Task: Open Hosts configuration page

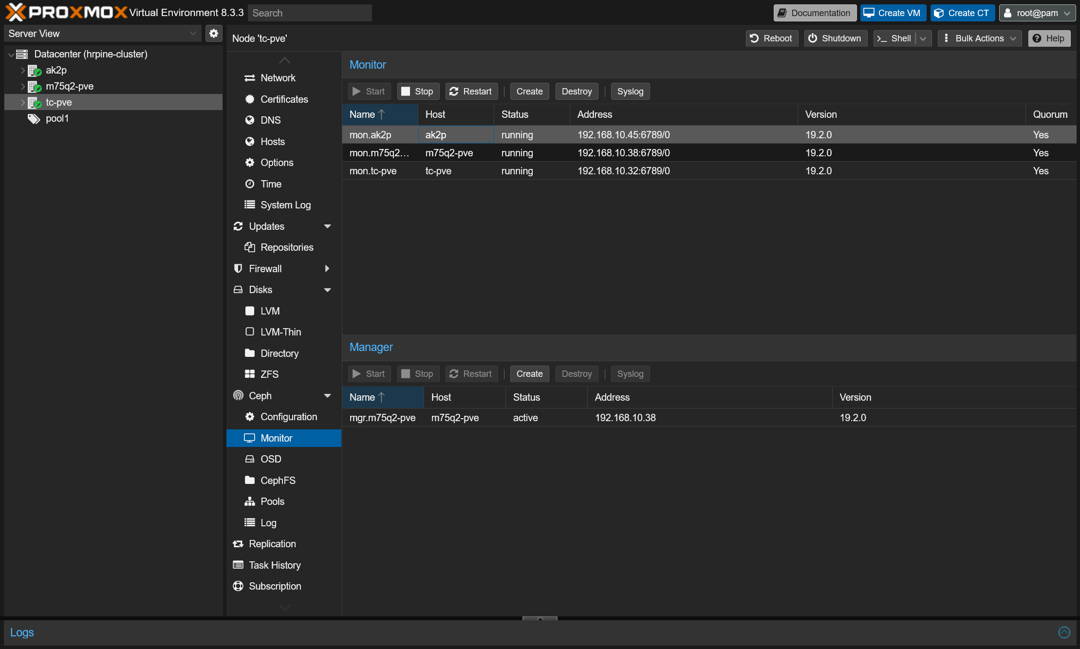Action: tap(284, 142)
